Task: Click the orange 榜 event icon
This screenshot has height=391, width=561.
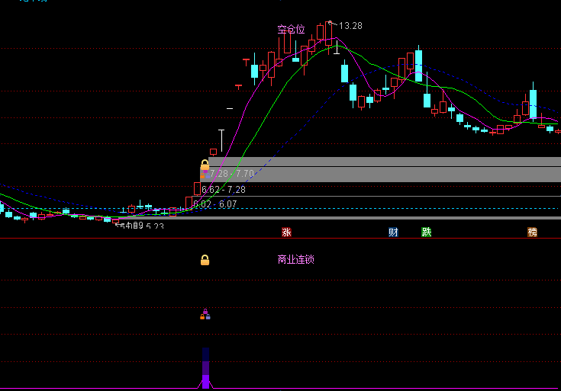Action: click(533, 232)
